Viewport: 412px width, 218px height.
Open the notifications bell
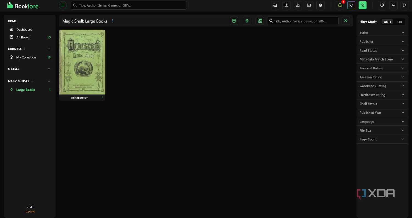coord(340,5)
